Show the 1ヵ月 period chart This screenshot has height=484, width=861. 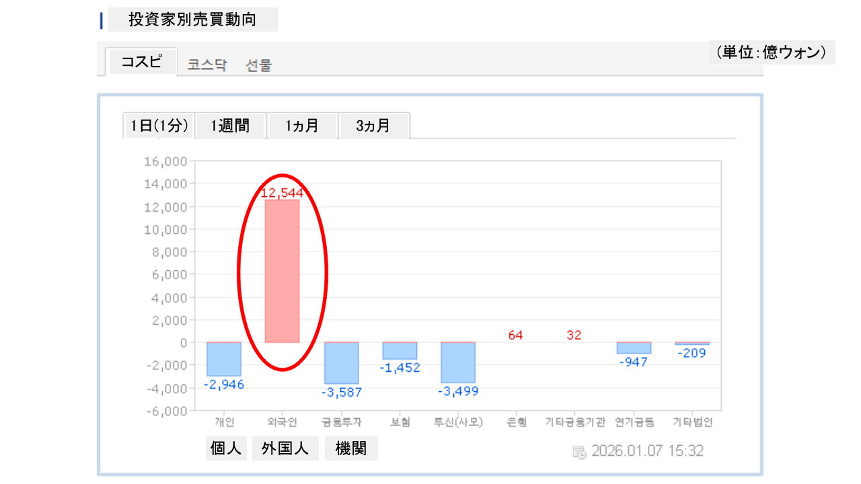(302, 126)
